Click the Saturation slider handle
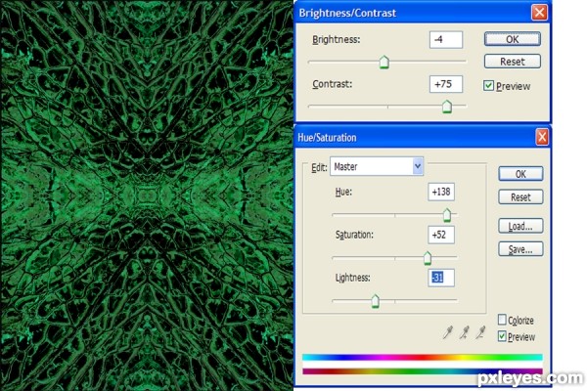 [428, 258]
